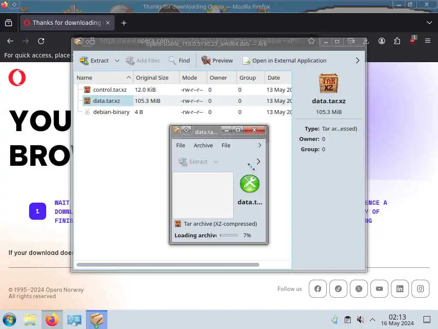The height and width of the screenshot is (329, 438).
Task: Click Preview in Ark toolbar
Action: coord(217,60)
